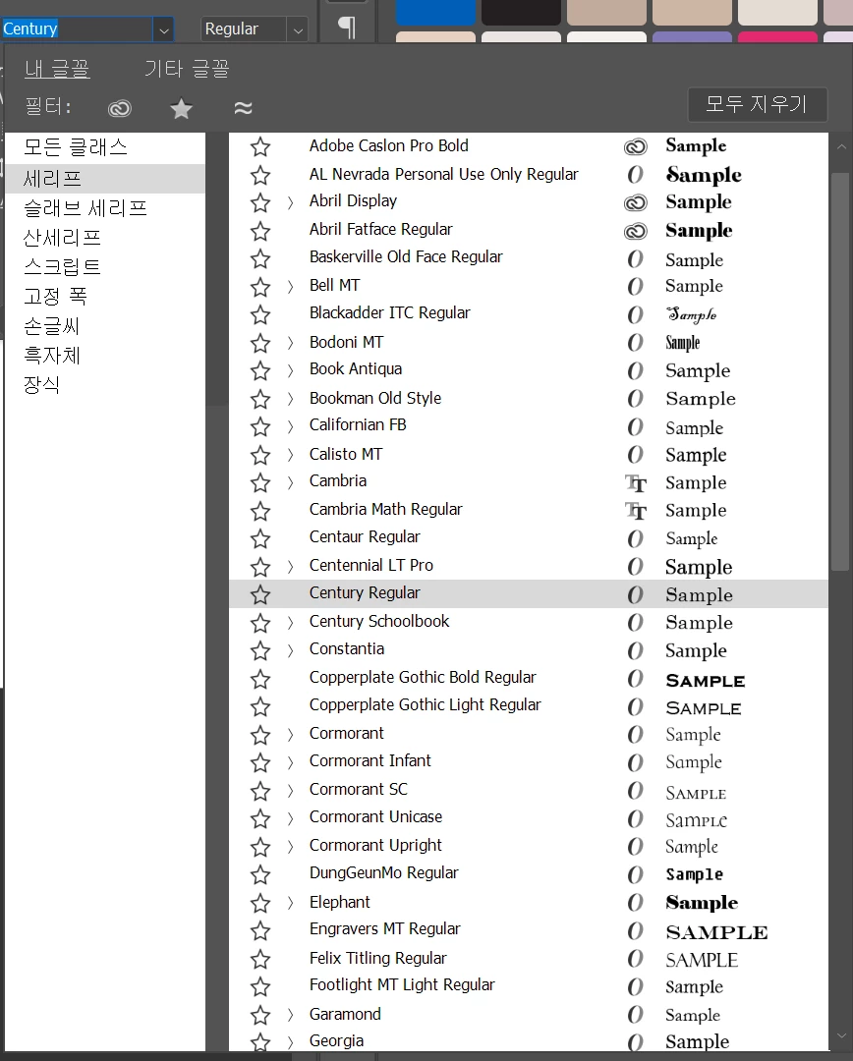Favorite Adobe Caslon Pro Bold with star

click(260, 146)
